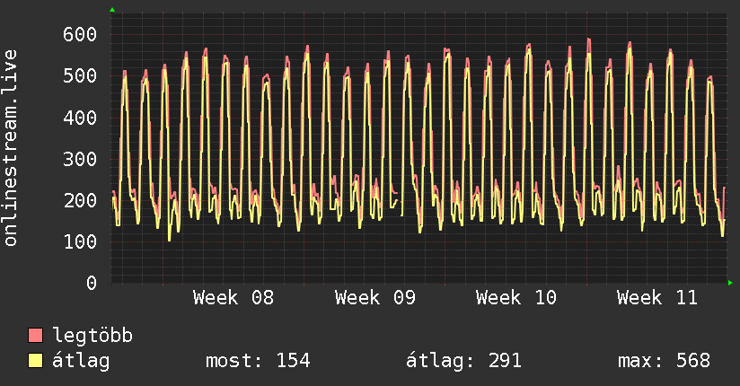740x386 pixels.
Task: Click the green arrow at x-axis end
Action: pos(730,283)
